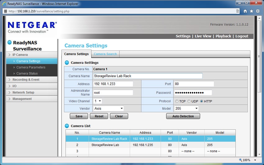Viewport: 264px width, 165px height.
Task: Open Internet Explorer Home icon
Action: coord(245,11)
